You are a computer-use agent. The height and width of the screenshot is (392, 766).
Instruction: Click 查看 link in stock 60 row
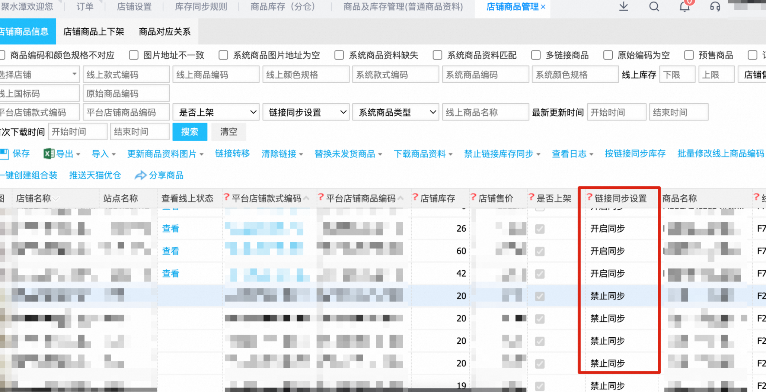click(170, 251)
